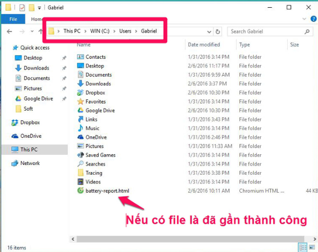The height and width of the screenshot is (252, 318).
Task: Switch to large icons view in status bar
Action: coord(312,247)
